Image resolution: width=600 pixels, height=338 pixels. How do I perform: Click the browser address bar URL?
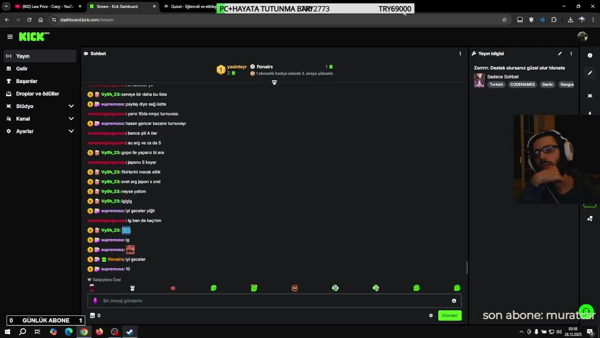(87, 20)
